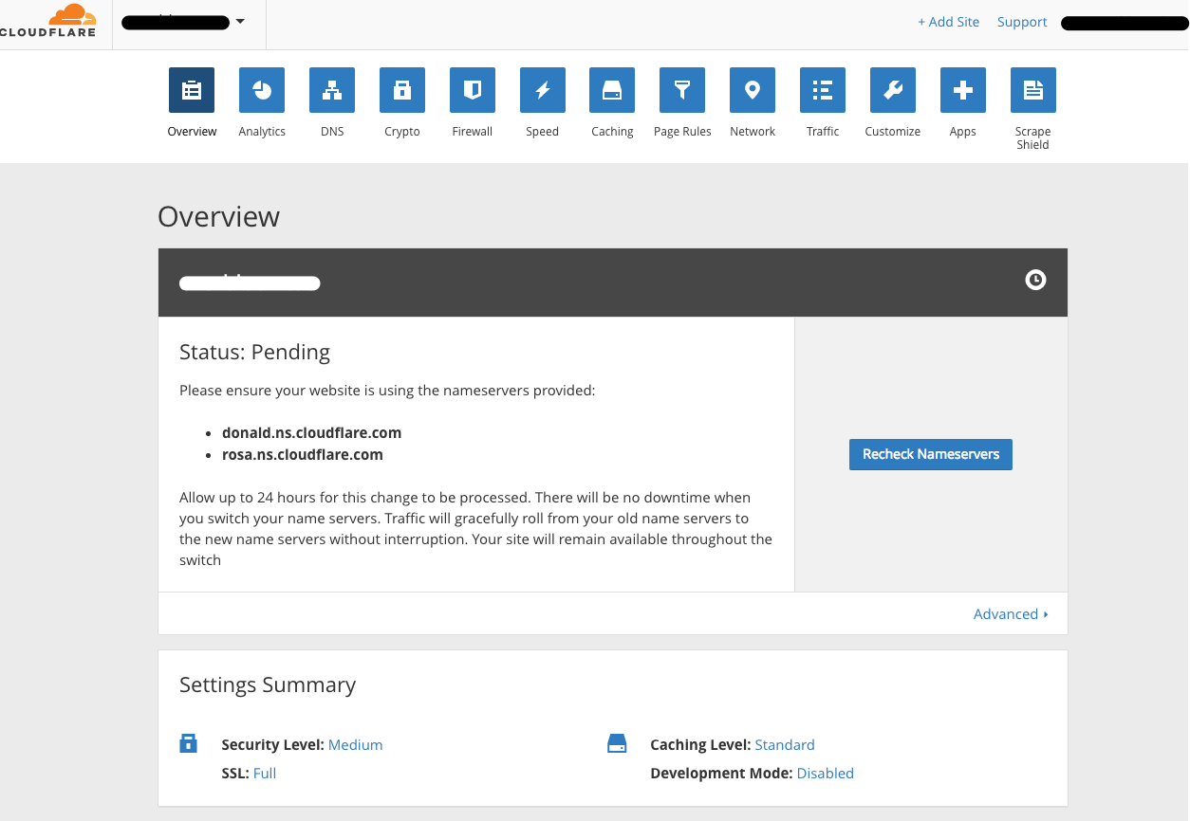Image resolution: width=1190 pixels, height=821 pixels.
Task: Click the Customize label in navigation
Action: click(x=893, y=132)
